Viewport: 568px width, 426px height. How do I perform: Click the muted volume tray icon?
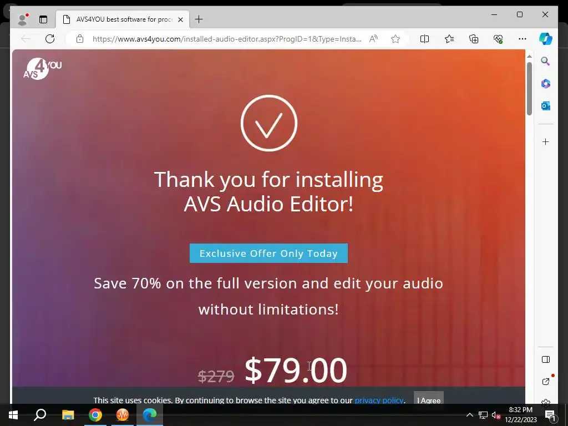(x=496, y=415)
